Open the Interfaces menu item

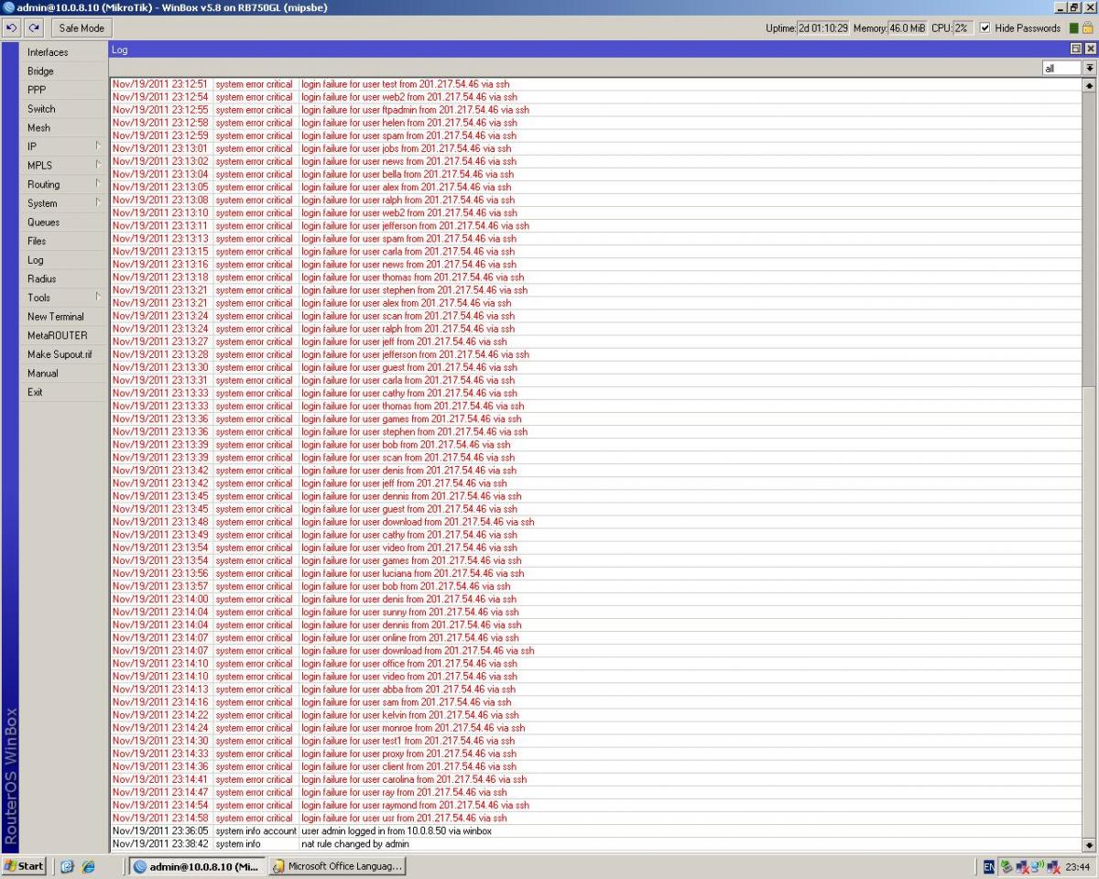48,52
